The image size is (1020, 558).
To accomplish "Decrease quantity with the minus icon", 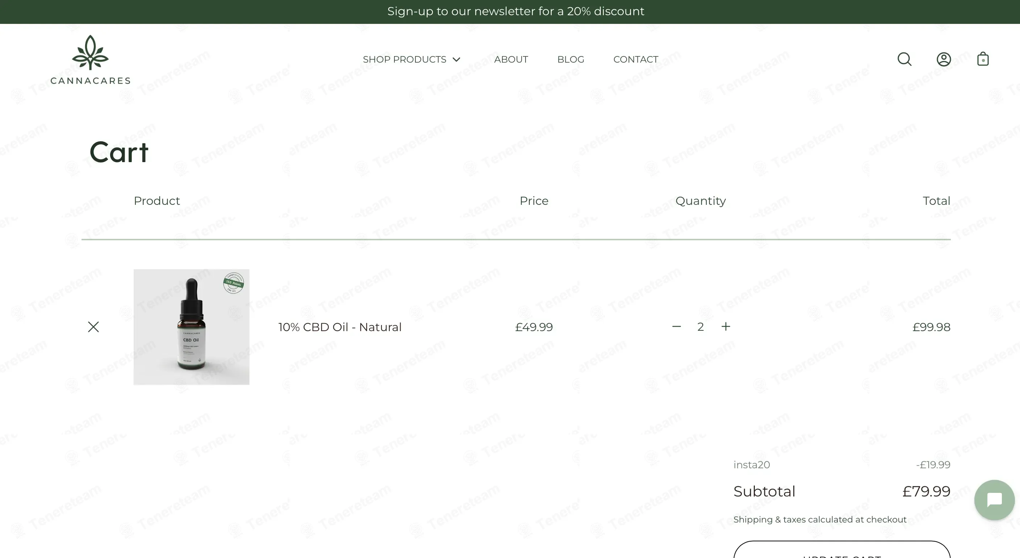I will (676, 327).
